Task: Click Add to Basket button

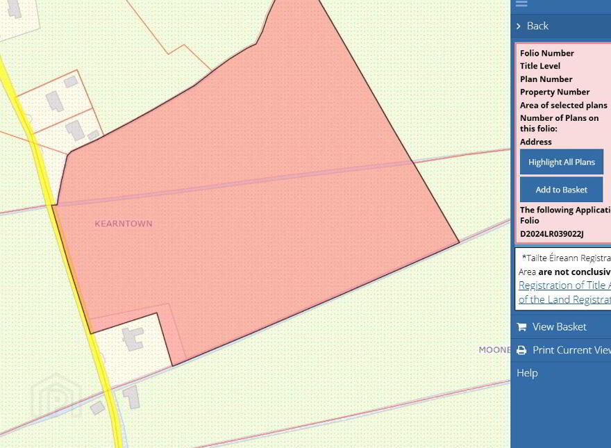Action: [x=562, y=190]
